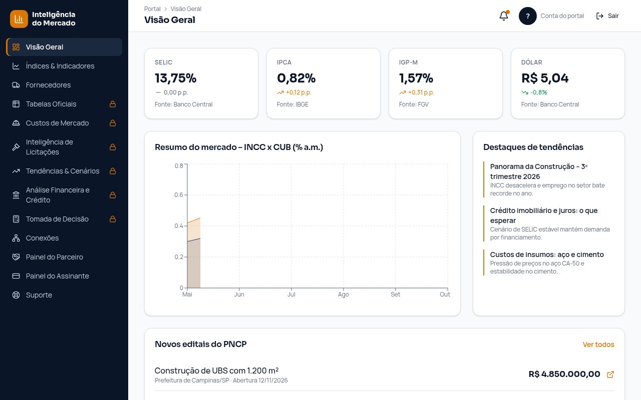Open the Suporte sidebar item
The image size is (641, 400).
64,295
